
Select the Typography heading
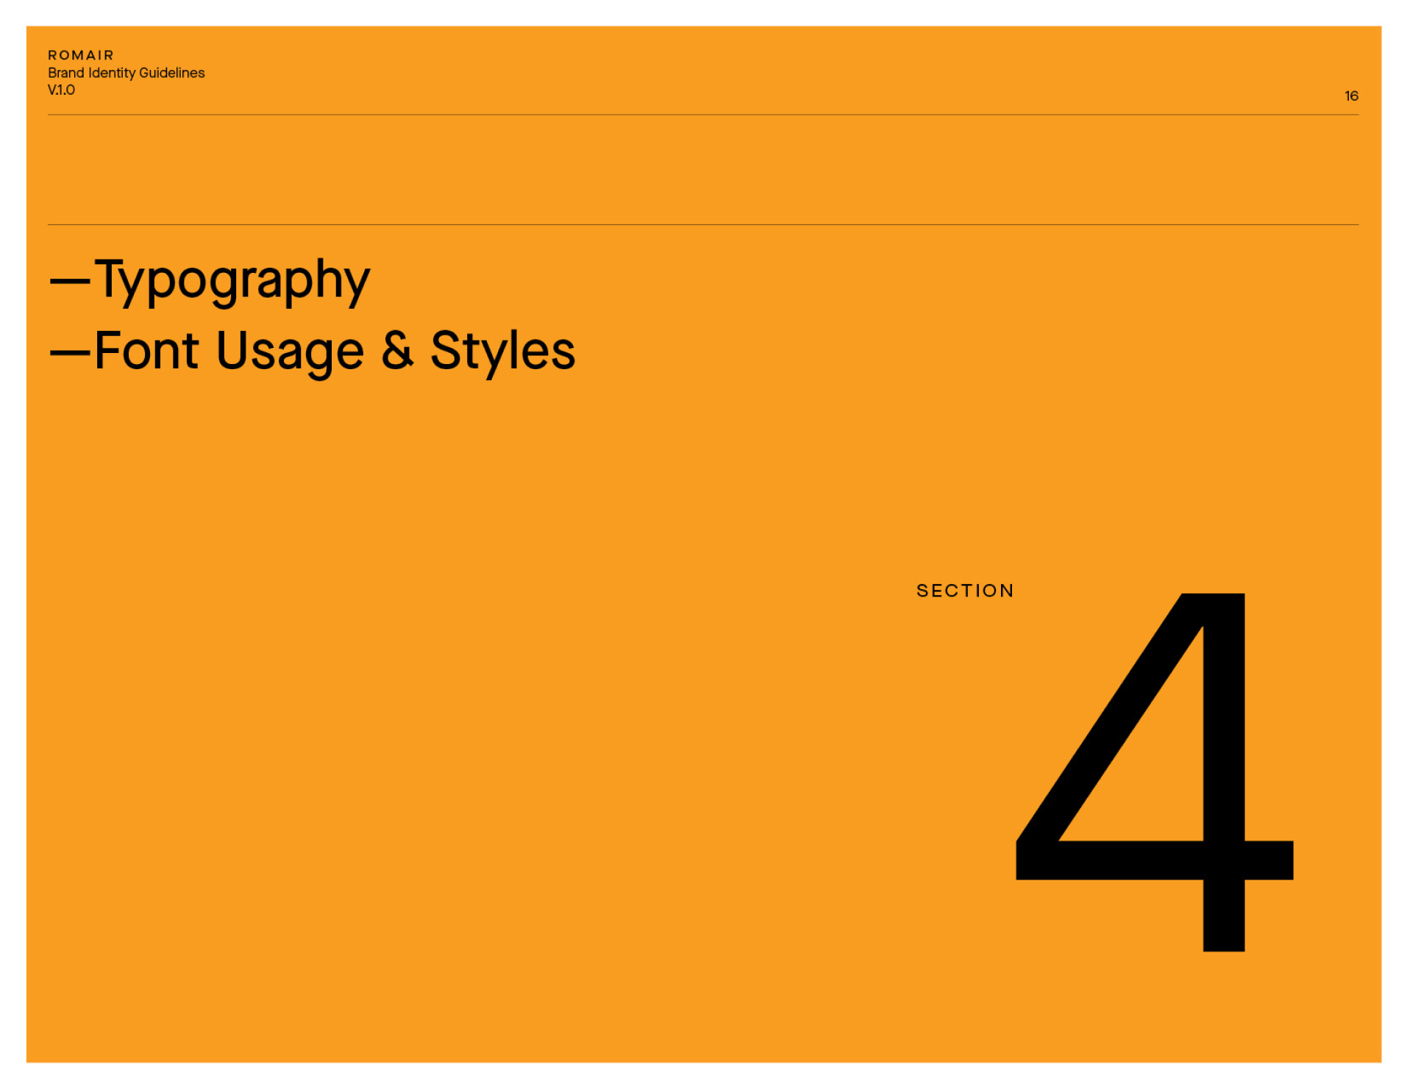click(x=232, y=280)
